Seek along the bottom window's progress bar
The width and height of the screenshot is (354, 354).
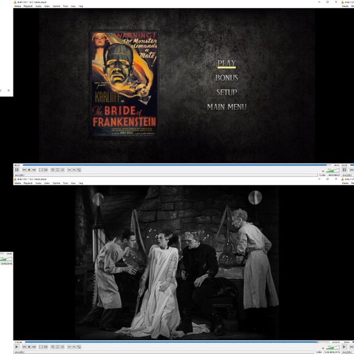coord(177,342)
